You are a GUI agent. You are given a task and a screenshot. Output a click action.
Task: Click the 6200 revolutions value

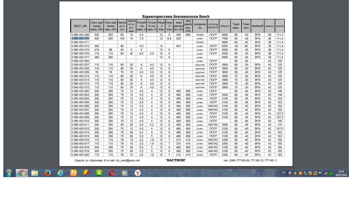(225, 46)
